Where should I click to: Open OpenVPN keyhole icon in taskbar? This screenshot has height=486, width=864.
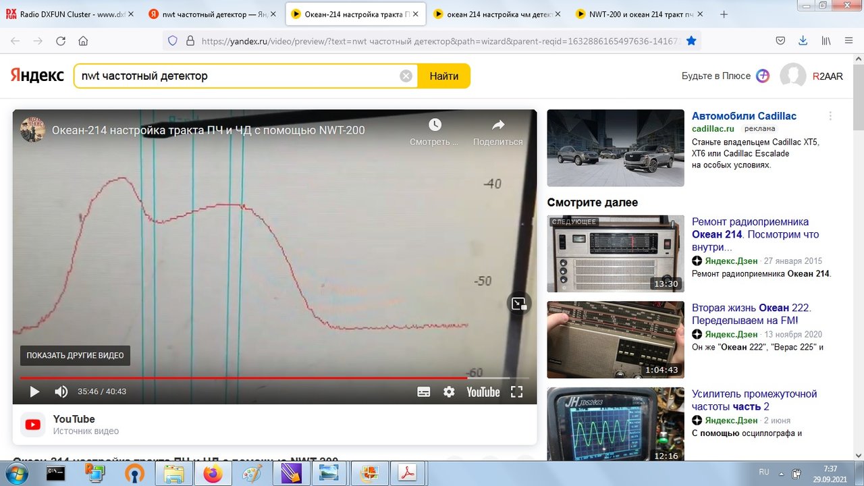coord(134,473)
